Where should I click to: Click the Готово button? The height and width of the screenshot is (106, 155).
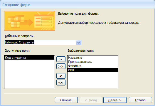click(140, 100)
